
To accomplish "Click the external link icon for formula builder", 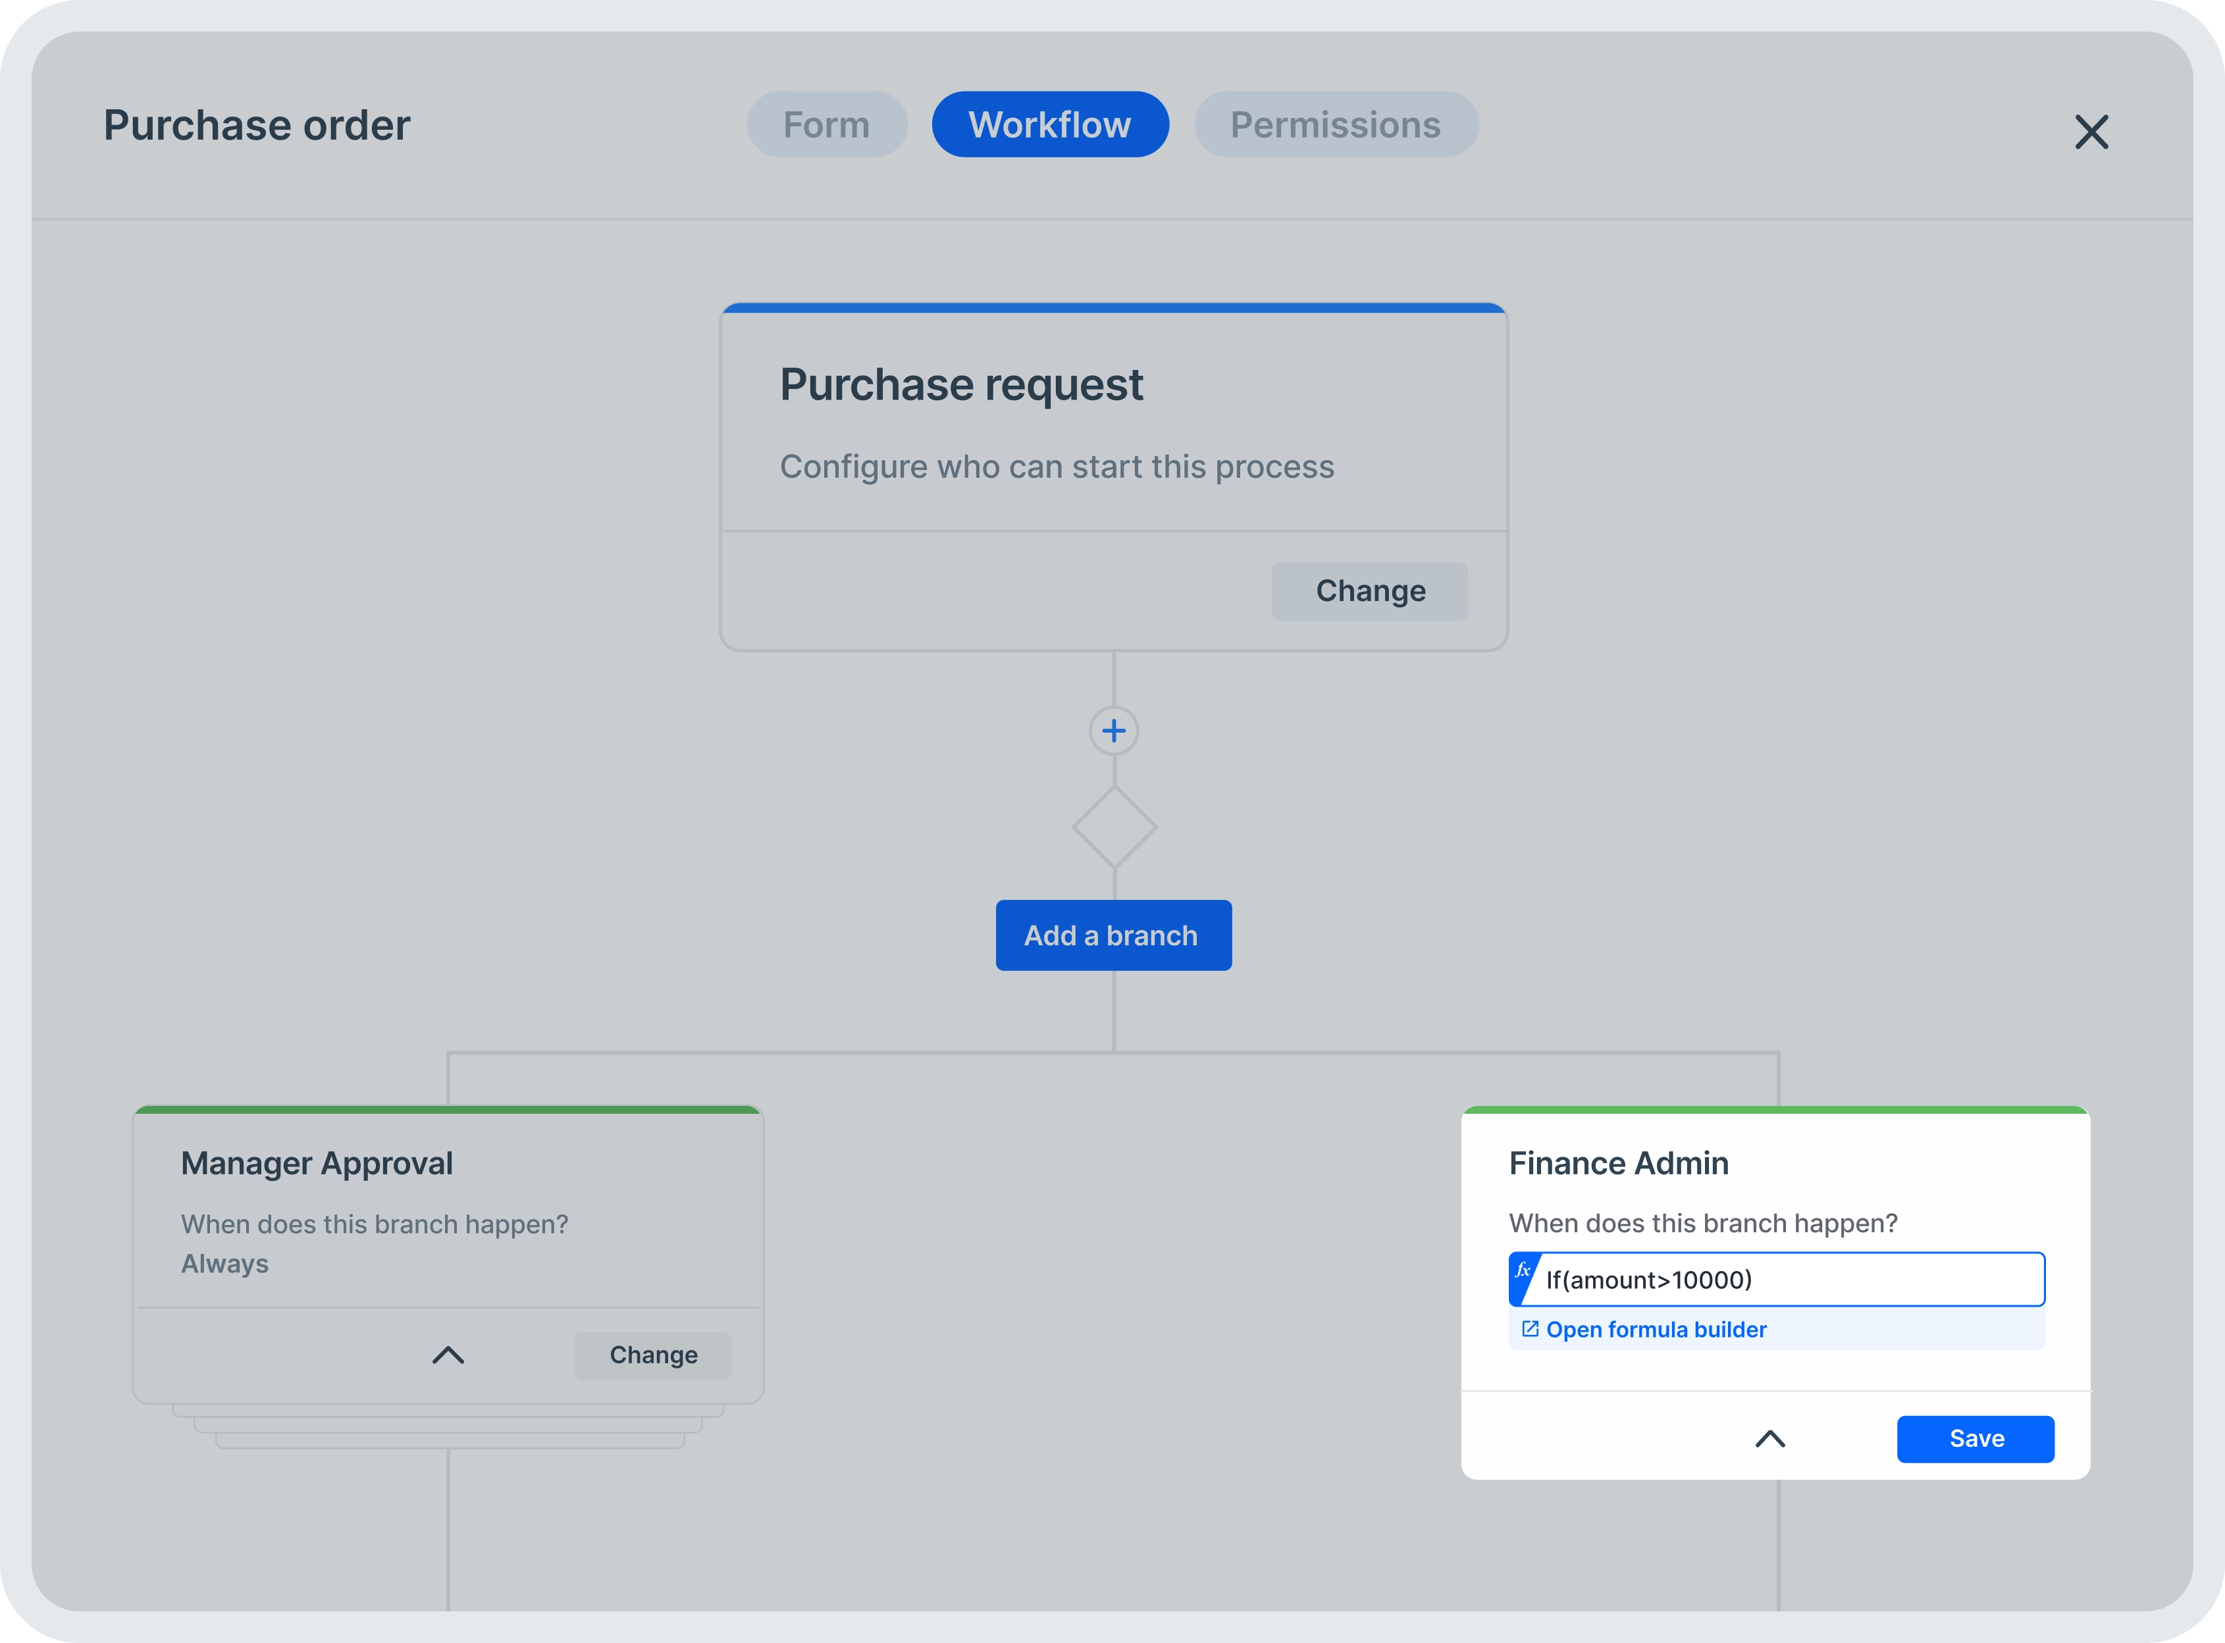I will (x=1529, y=1328).
